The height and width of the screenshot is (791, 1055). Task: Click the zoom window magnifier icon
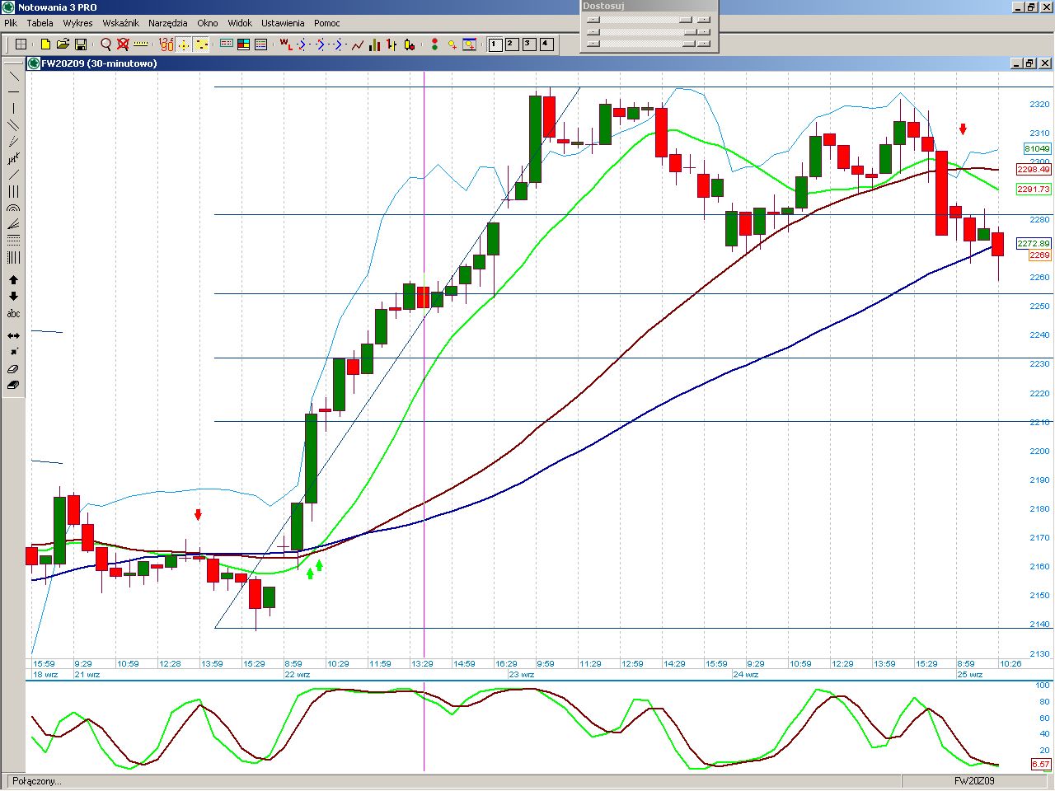point(469,44)
